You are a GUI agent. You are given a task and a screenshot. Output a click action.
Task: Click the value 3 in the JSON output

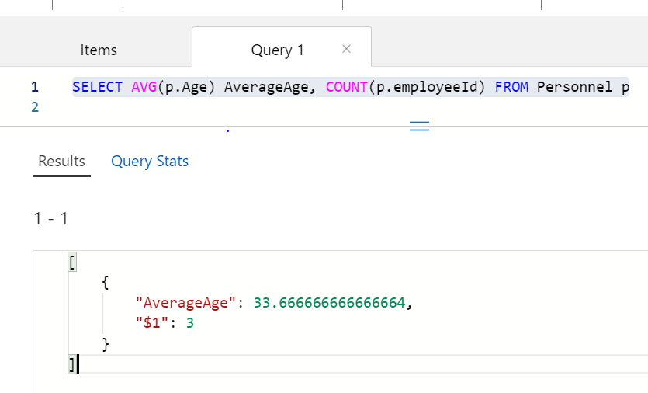189,322
